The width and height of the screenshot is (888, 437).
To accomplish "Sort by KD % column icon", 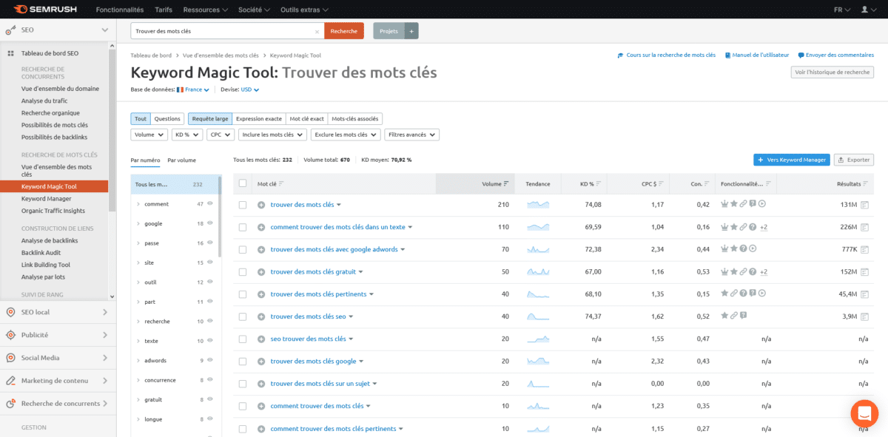I will tap(598, 183).
